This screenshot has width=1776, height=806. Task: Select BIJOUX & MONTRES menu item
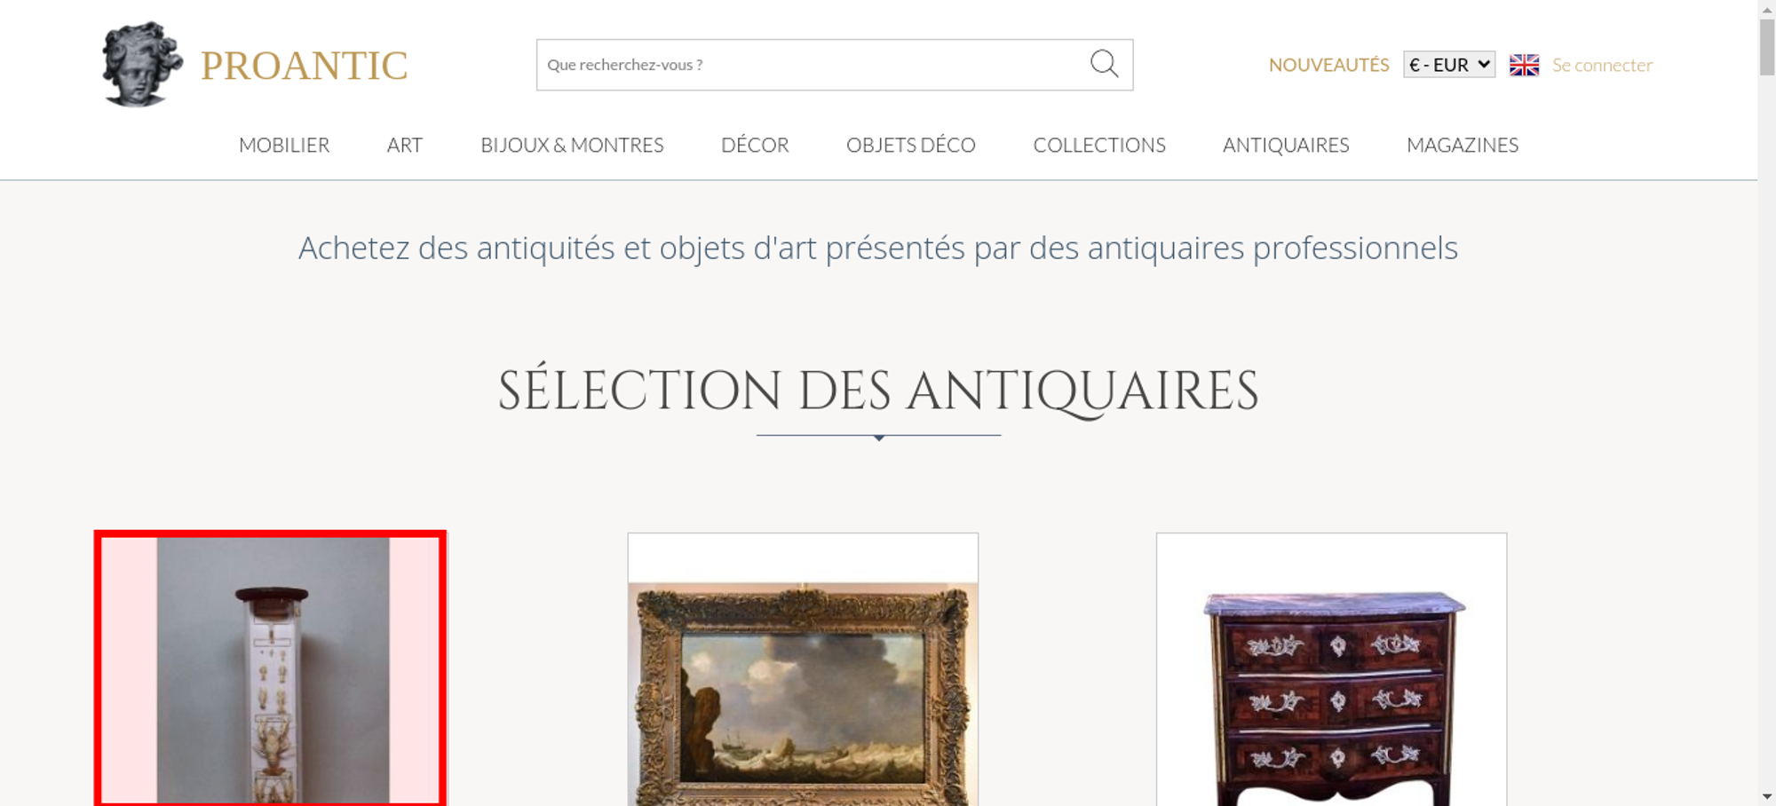pyautogui.click(x=572, y=145)
